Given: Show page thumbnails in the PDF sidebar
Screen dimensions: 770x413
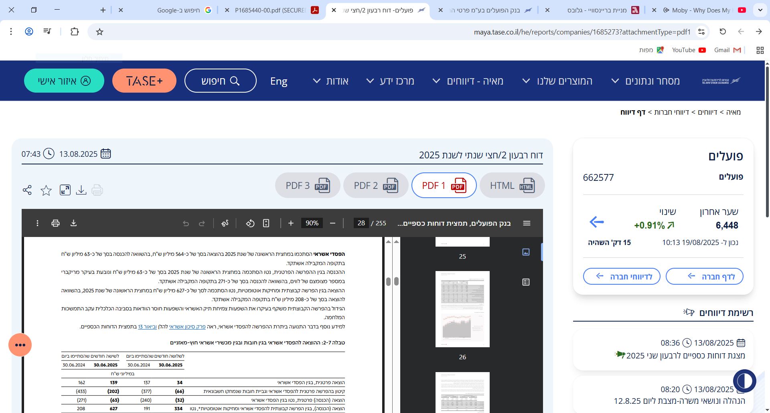Looking at the screenshot, I should pos(526,252).
